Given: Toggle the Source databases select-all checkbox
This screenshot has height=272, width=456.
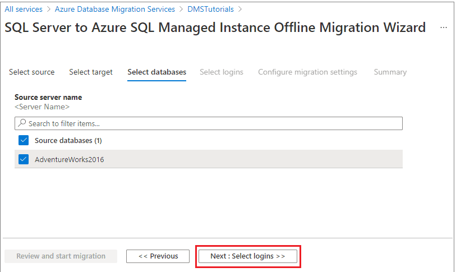Looking at the screenshot, I should 24,140.
